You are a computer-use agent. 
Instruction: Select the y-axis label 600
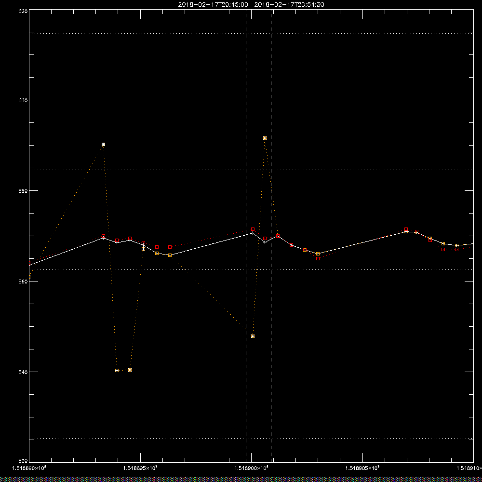click(23, 100)
